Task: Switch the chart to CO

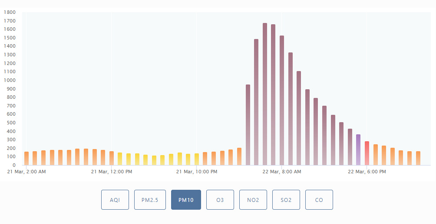Action: tap(319, 200)
